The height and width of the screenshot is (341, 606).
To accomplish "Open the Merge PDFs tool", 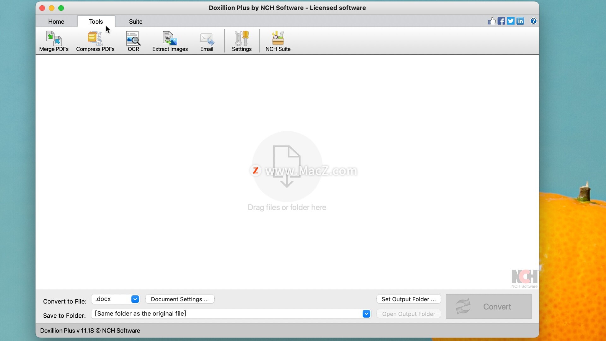I will [x=54, y=41].
